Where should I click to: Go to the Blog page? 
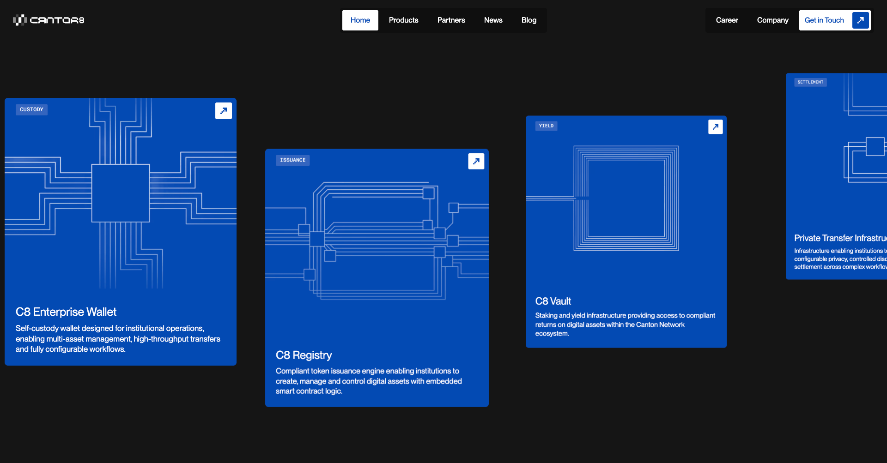pyautogui.click(x=529, y=20)
